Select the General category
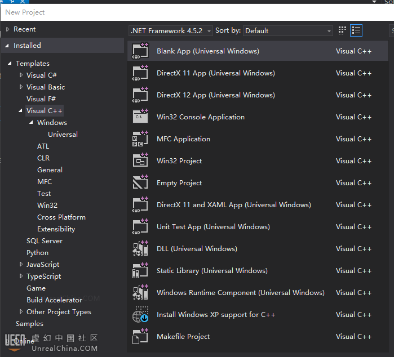Viewport: 394px width, 357px height. [50, 170]
